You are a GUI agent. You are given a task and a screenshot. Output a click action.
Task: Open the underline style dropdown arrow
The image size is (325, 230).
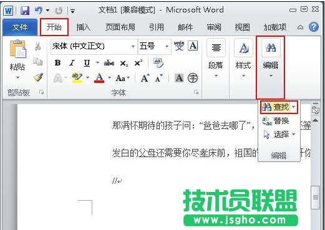(97, 62)
